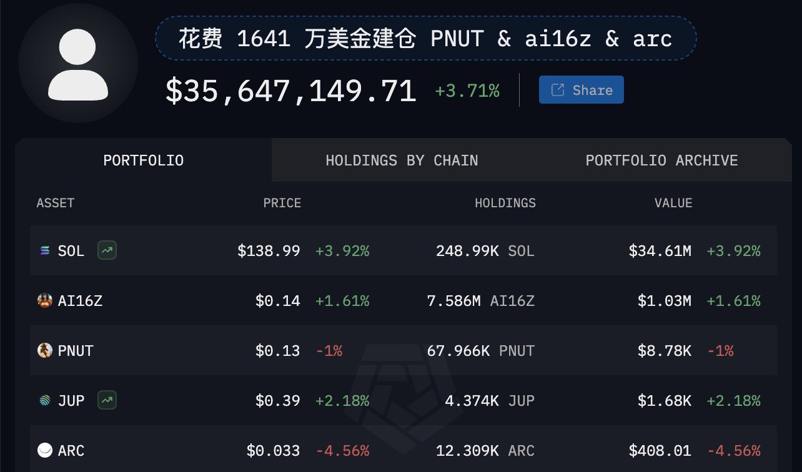Sort by the VALUE column header
Screen dimensions: 802x472
point(673,203)
